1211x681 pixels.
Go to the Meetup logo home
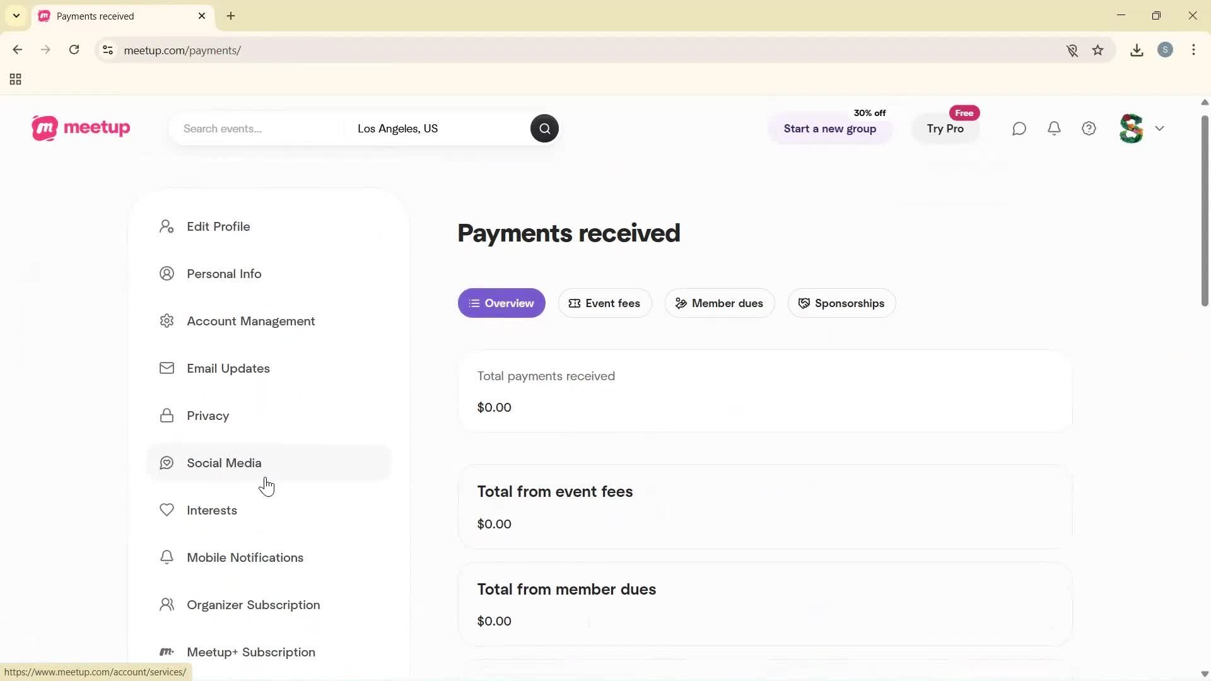point(81,128)
